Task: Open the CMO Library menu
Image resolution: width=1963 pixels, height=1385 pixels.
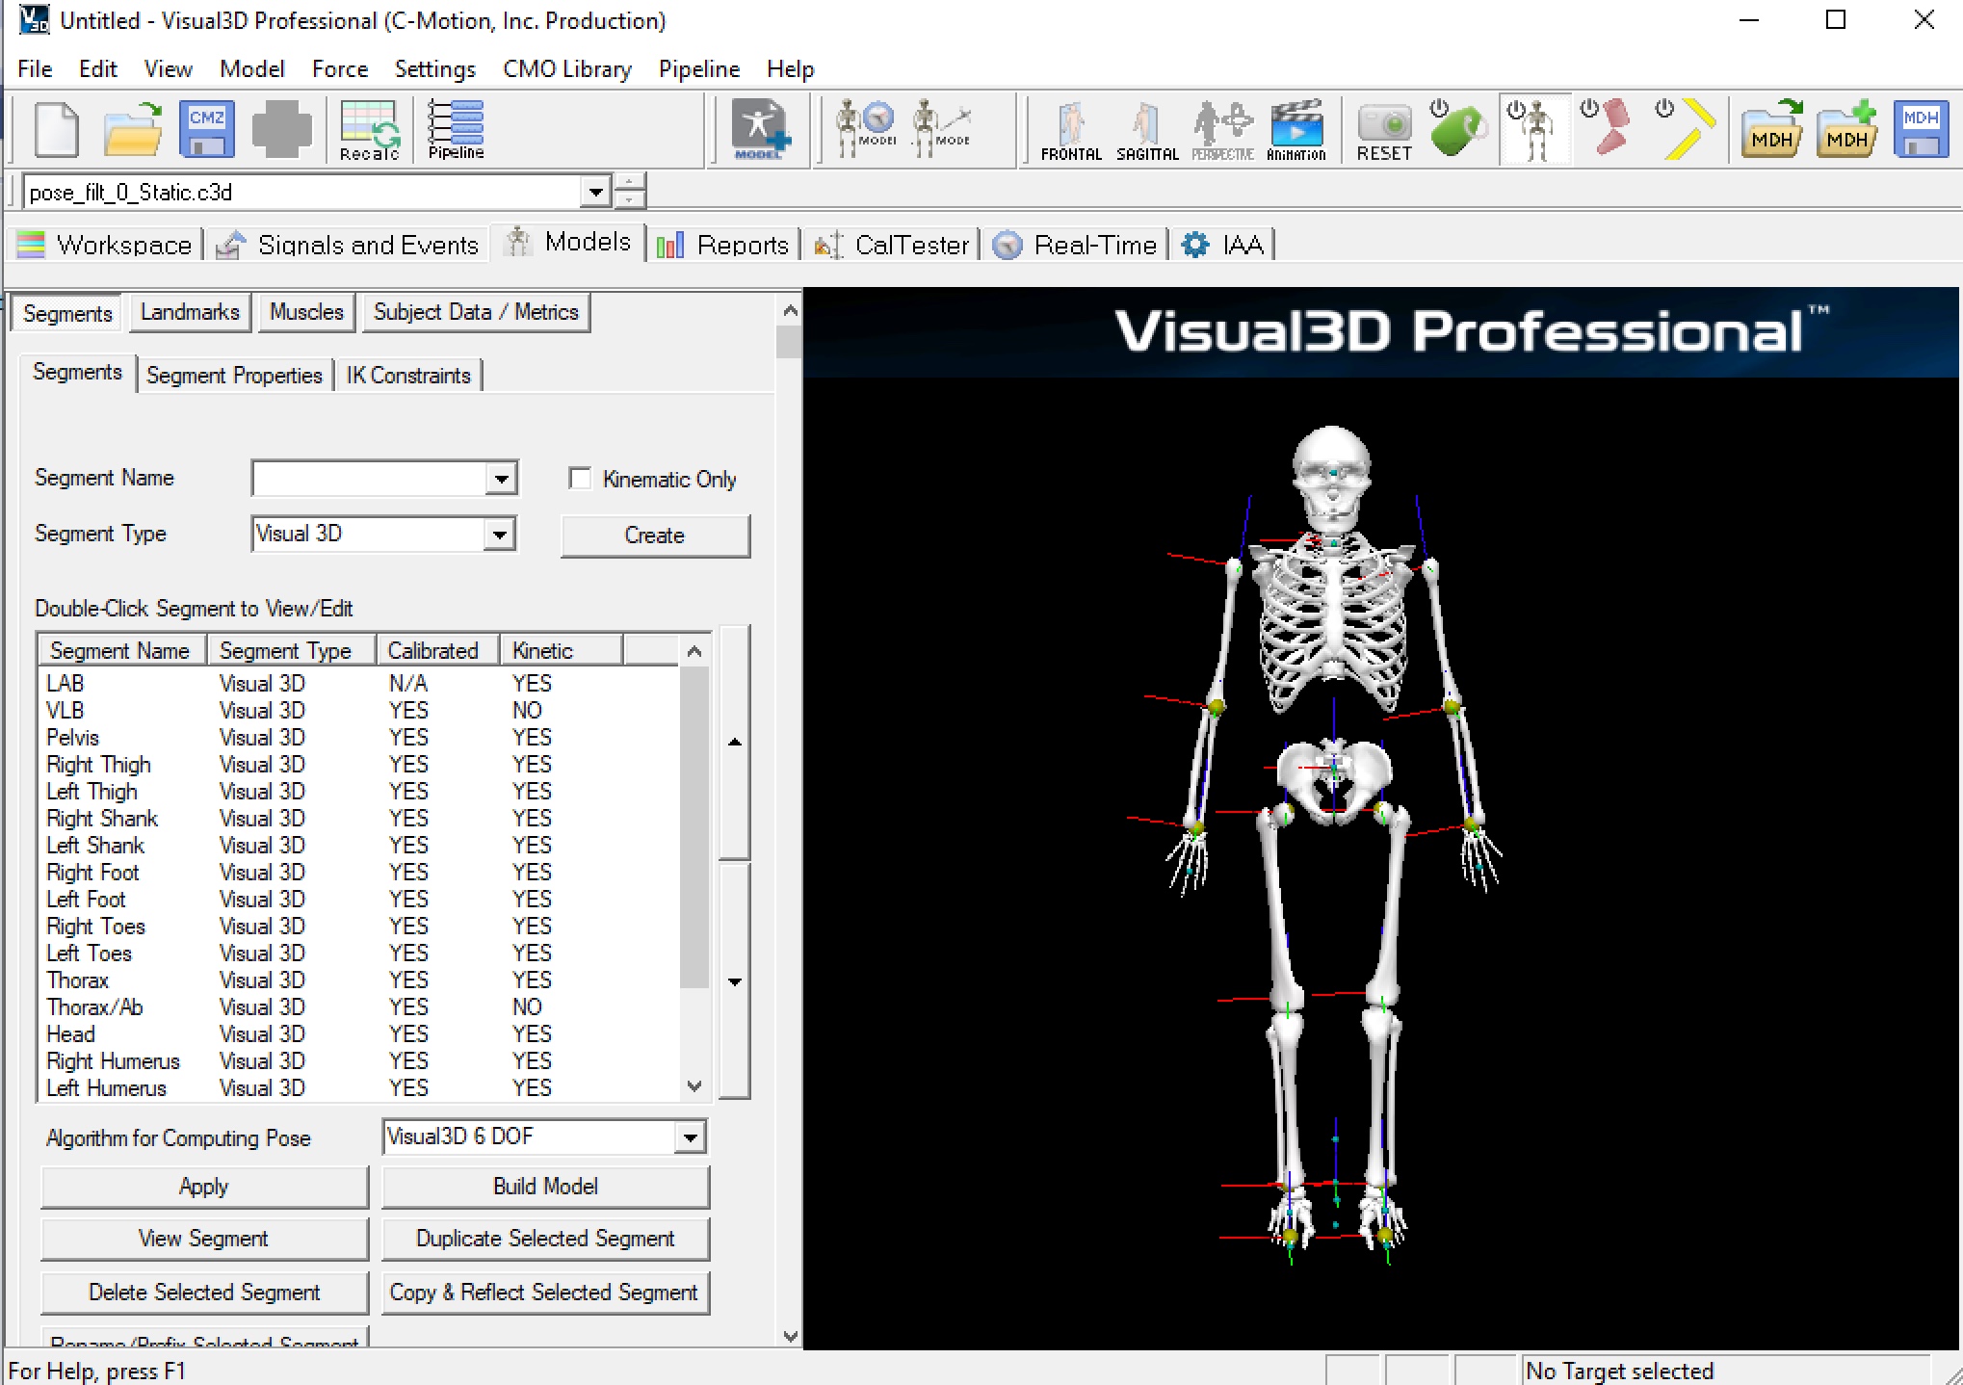Action: pyautogui.click(x=567, y=69)
